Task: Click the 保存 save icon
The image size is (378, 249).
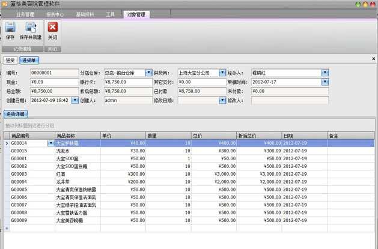Action: 10,27
